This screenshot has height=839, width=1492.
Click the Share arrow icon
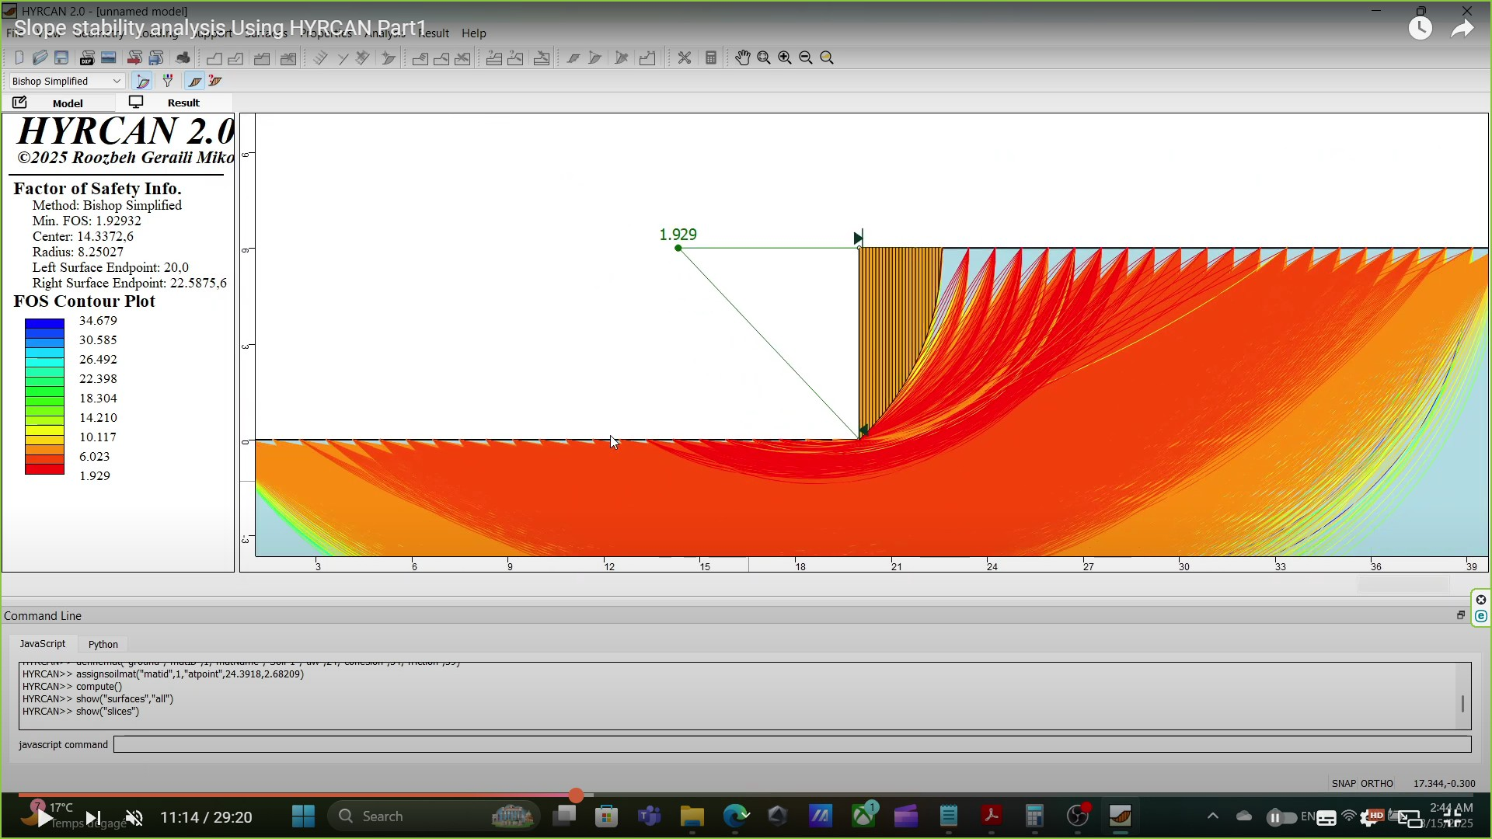pyautogui.click(x=1462, y=29)
